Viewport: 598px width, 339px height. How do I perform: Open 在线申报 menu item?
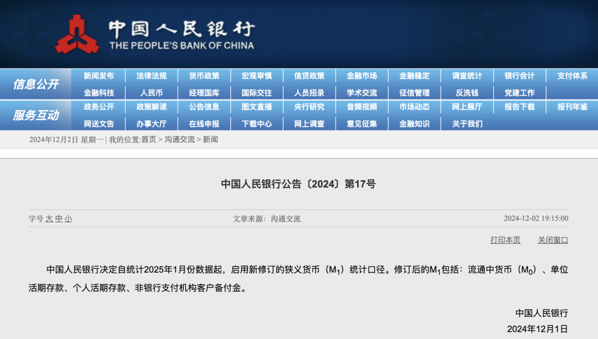click(x=204, y=124)
